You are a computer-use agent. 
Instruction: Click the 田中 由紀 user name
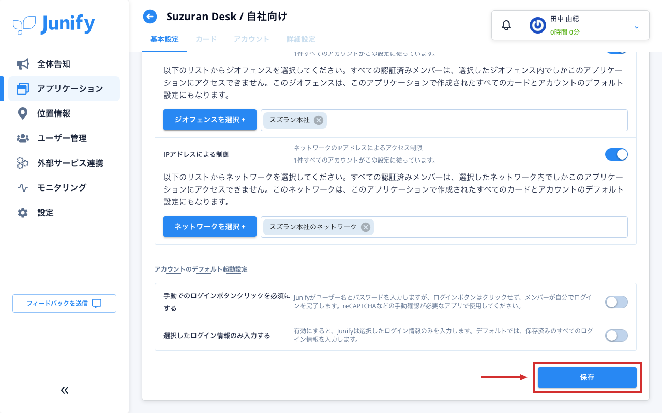click(564, 19)
